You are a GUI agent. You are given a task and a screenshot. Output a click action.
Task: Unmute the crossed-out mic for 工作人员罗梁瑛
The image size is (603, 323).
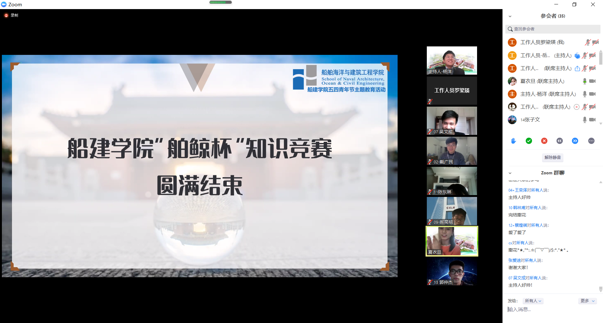click(587, 42)
